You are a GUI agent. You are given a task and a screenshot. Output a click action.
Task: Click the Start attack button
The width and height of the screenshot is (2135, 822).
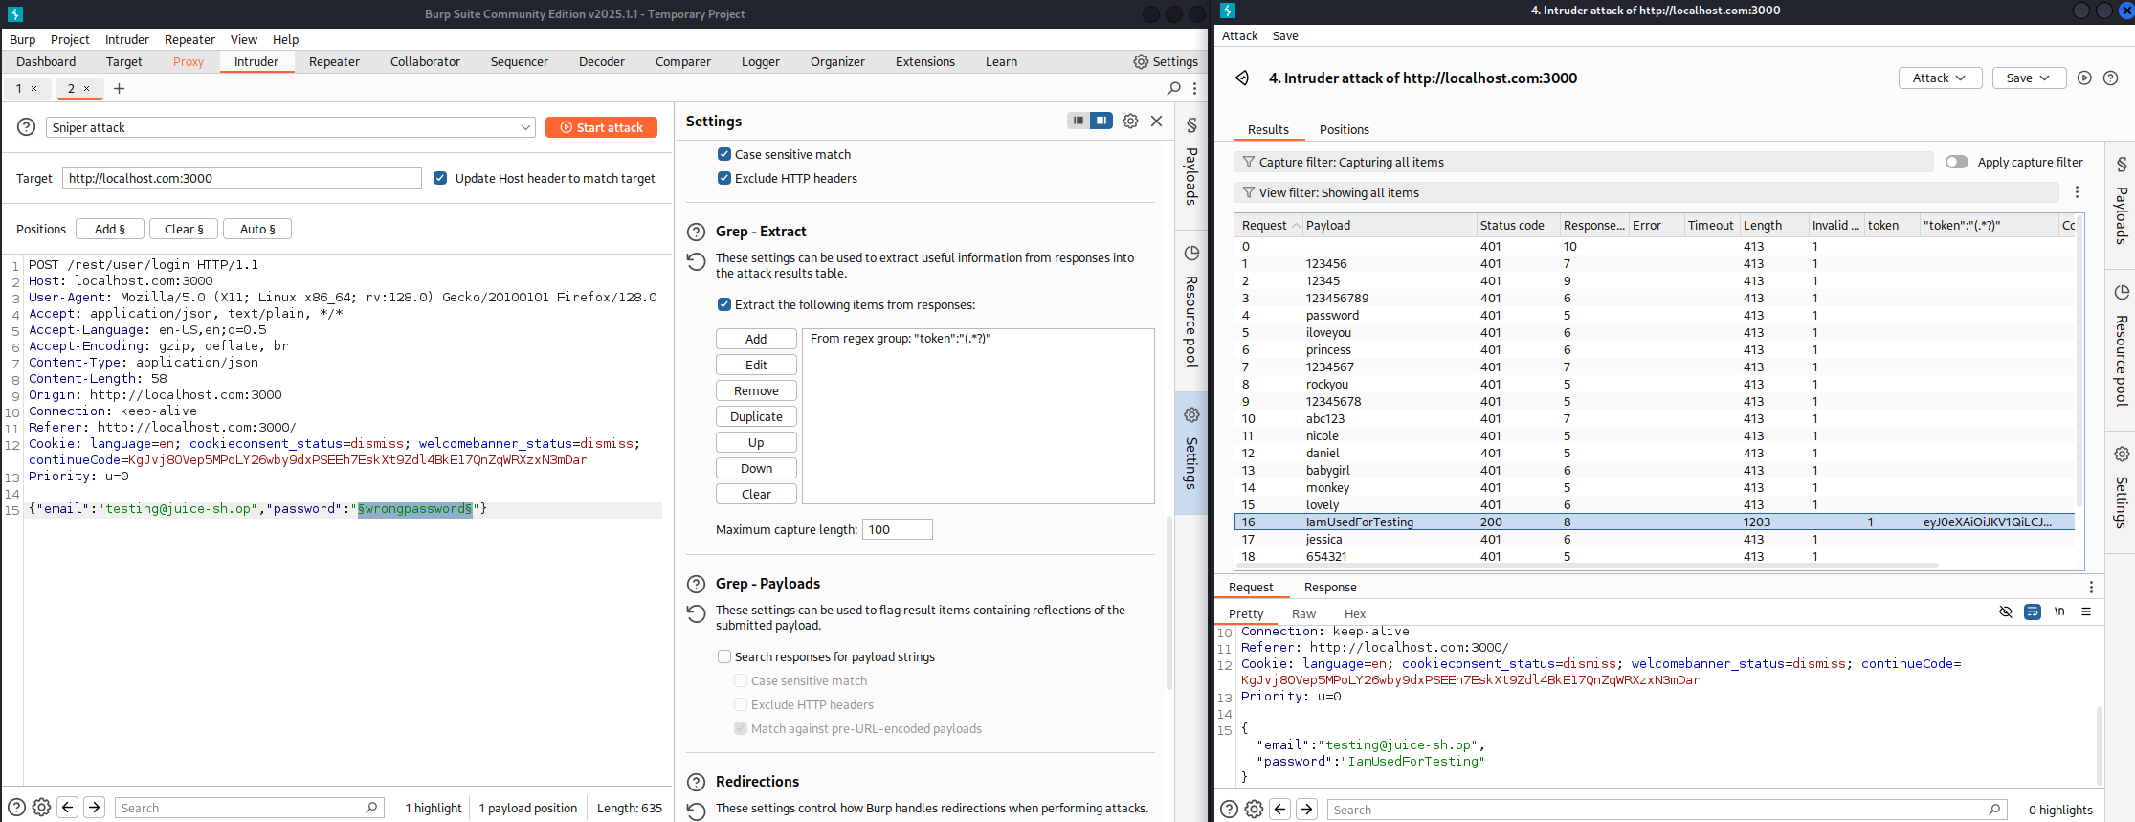click(601, 127)
